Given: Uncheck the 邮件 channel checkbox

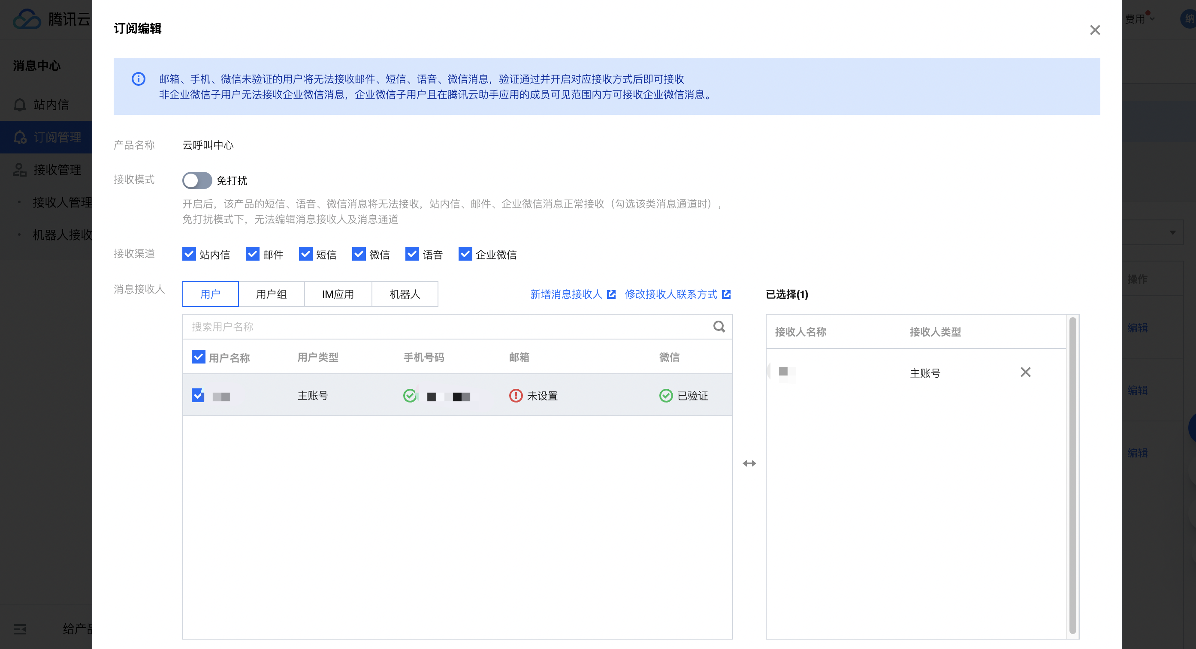Looking at the screenshot, I should point(252,254).
